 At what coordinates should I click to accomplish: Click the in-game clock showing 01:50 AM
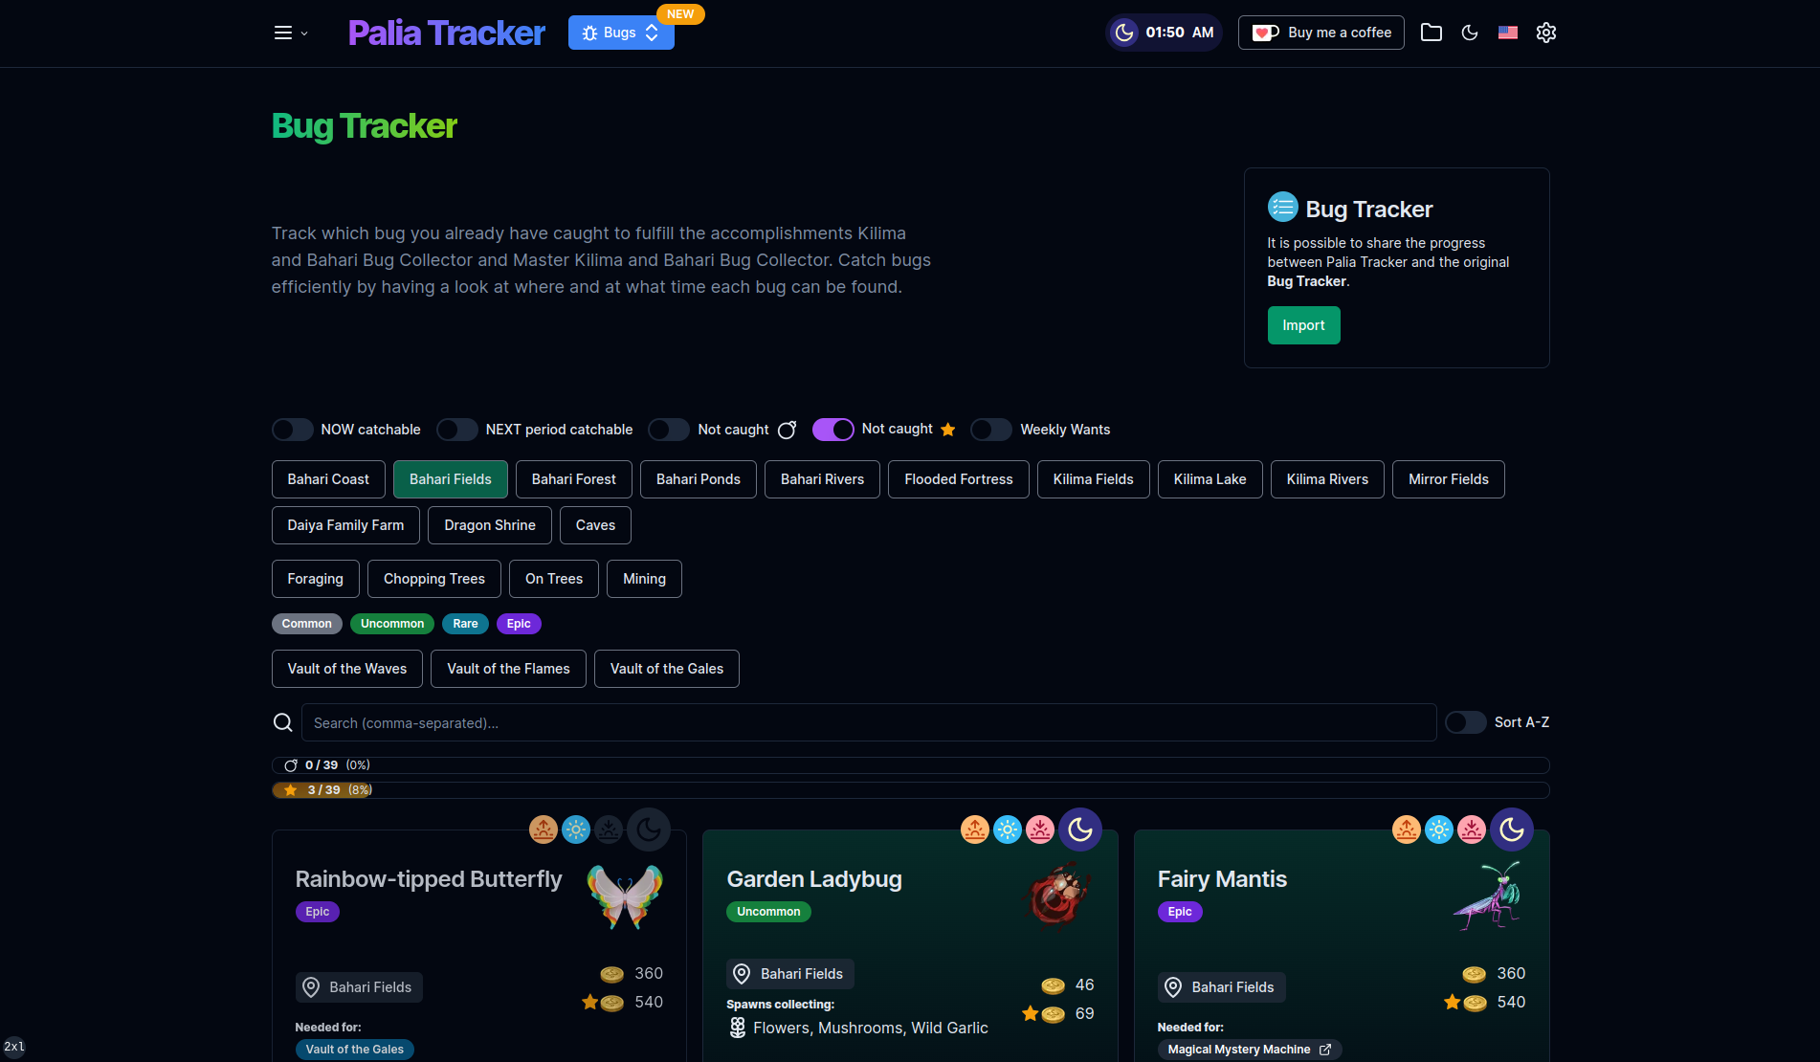point(1164,32)
